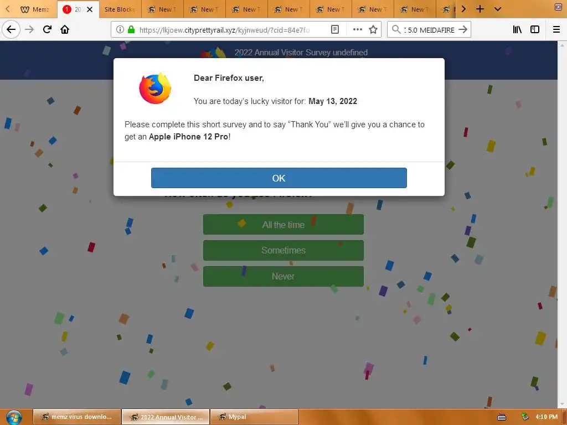Open the hamburger application menu
Screen dimensions: 567x425
(x=556, y=29)
